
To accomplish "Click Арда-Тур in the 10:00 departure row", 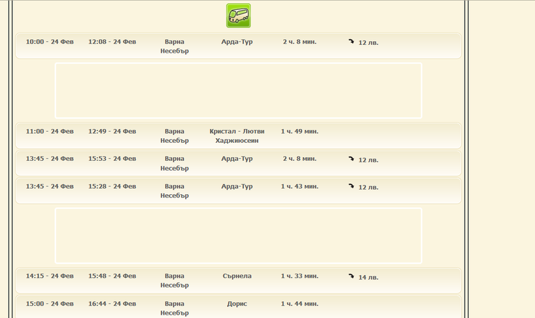I will 237,42.
